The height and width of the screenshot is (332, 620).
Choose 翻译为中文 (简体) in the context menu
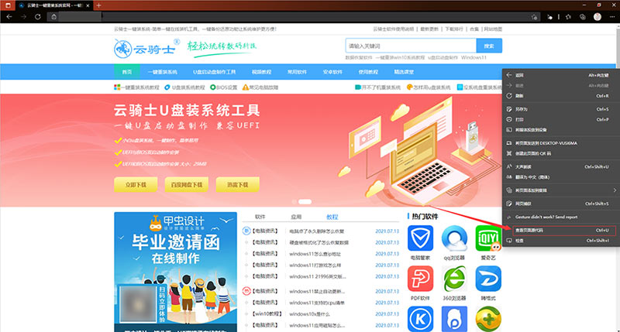[x=560, y=177]
